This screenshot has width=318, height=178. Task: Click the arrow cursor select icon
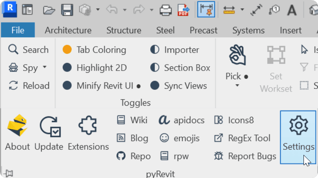[304, 50]
